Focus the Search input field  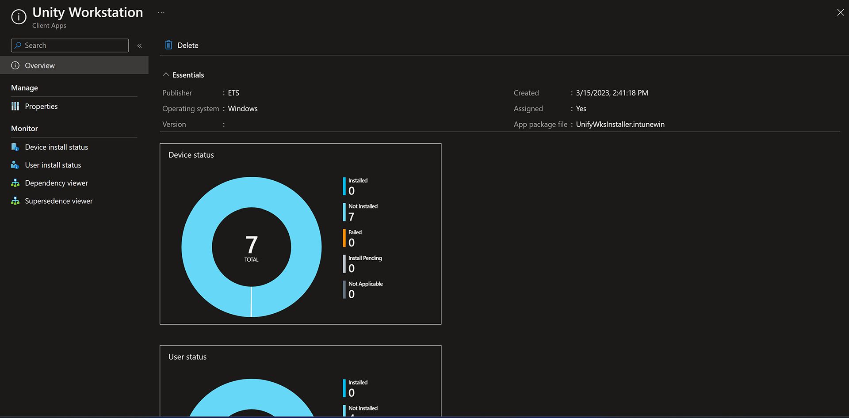pyautogui.click(x=70, y=46)
